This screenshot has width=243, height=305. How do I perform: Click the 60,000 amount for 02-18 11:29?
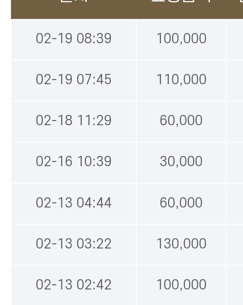tap(181, 121)
